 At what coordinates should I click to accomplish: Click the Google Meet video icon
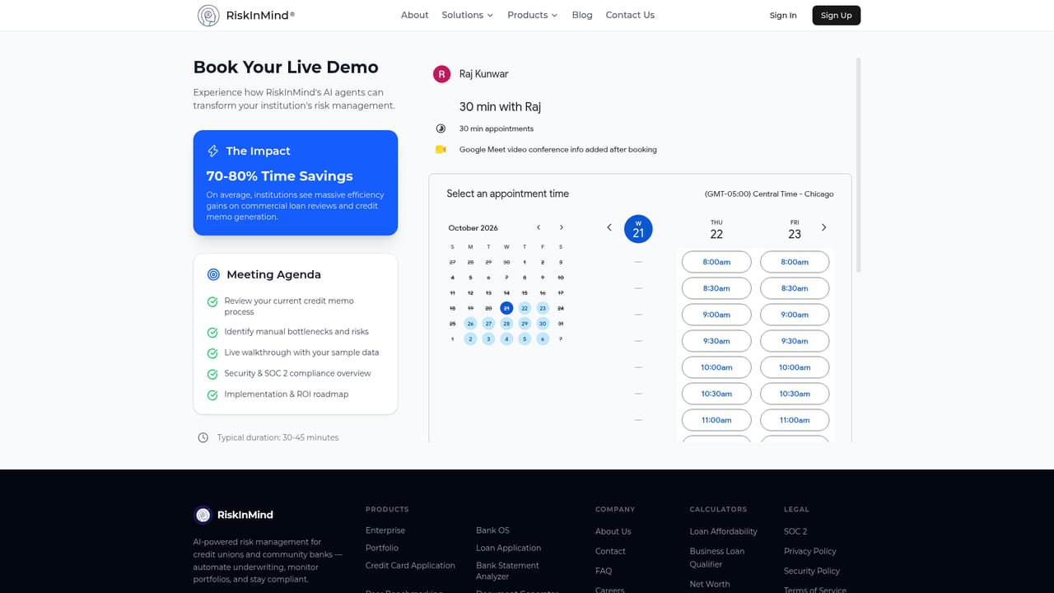point(441,149)
